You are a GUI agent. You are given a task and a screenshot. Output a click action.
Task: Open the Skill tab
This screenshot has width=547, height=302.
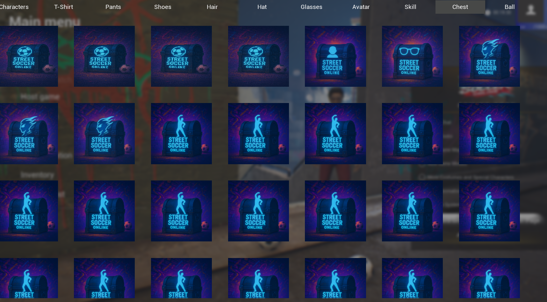(x=410, y=7)
